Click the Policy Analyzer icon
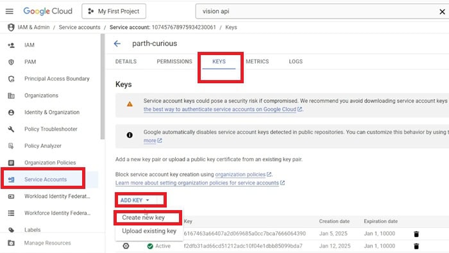Image resolution: width=449 pixels, height=253 pixels. click(x=11, y=146)
